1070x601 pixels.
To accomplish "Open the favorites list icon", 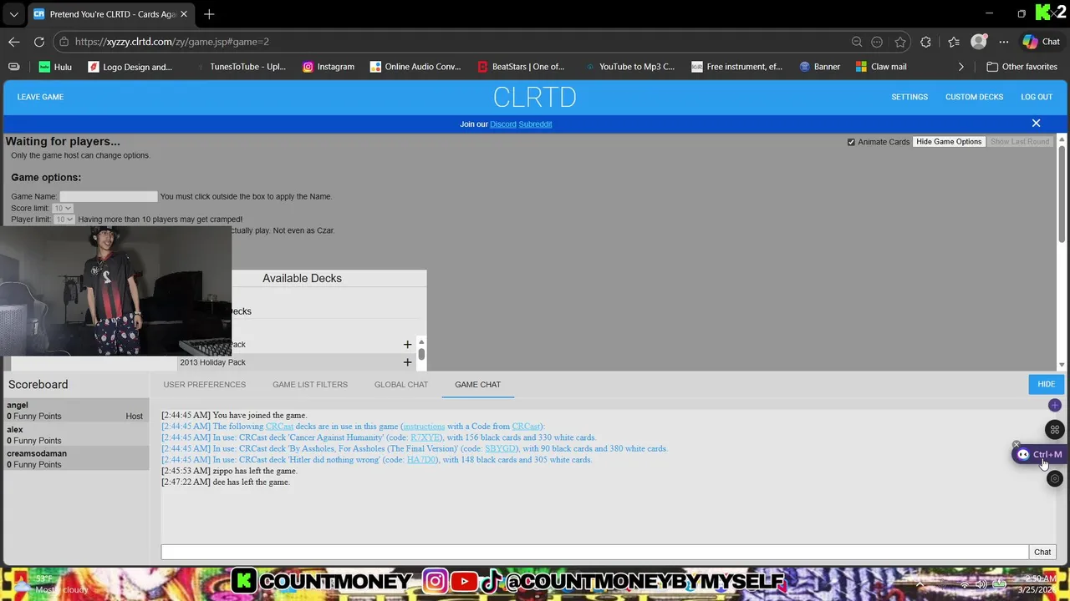I will [954, 42].
